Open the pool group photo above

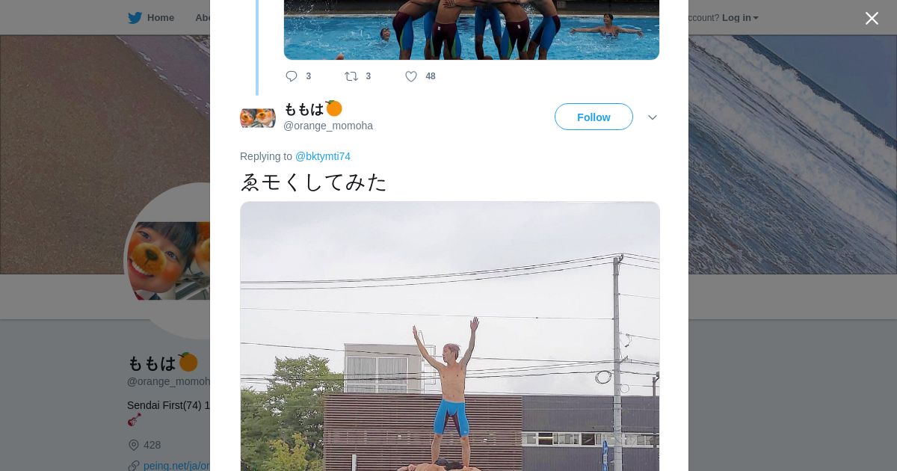472,30
